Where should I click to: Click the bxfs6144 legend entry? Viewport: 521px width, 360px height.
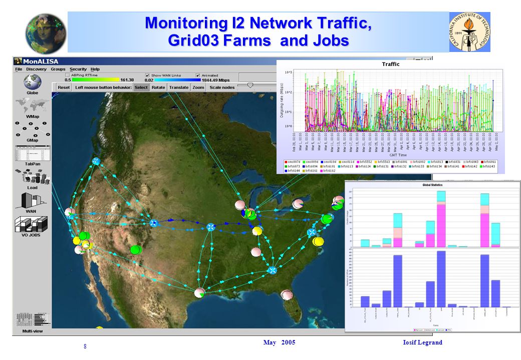pos(292,170)
